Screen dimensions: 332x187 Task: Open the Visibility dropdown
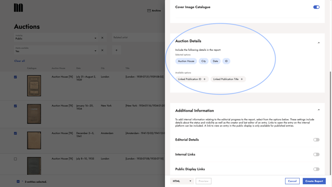(55, 38)
